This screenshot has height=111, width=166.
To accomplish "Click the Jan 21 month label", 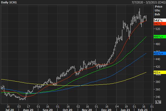I will pos(125,110).
